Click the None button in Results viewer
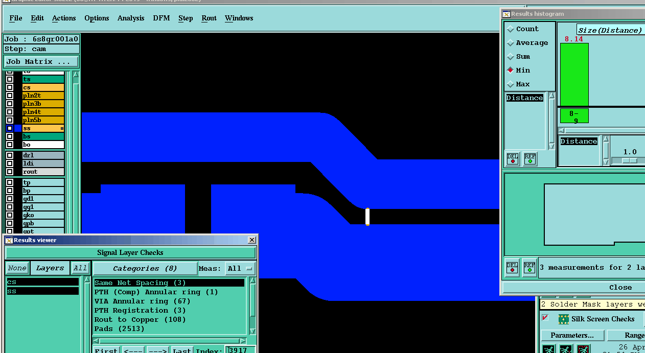 (x=17, y=268)
